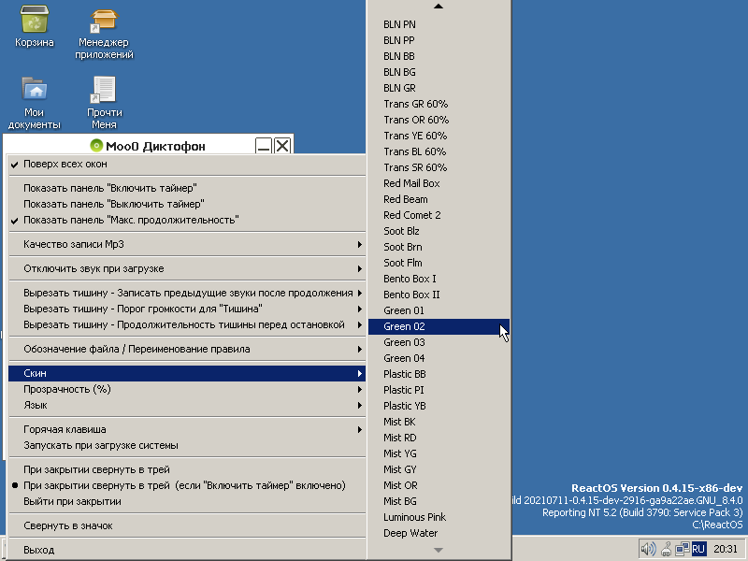
Task: Click the green Moo0 Диктофон title icon
Action: (x=96, y=146)
